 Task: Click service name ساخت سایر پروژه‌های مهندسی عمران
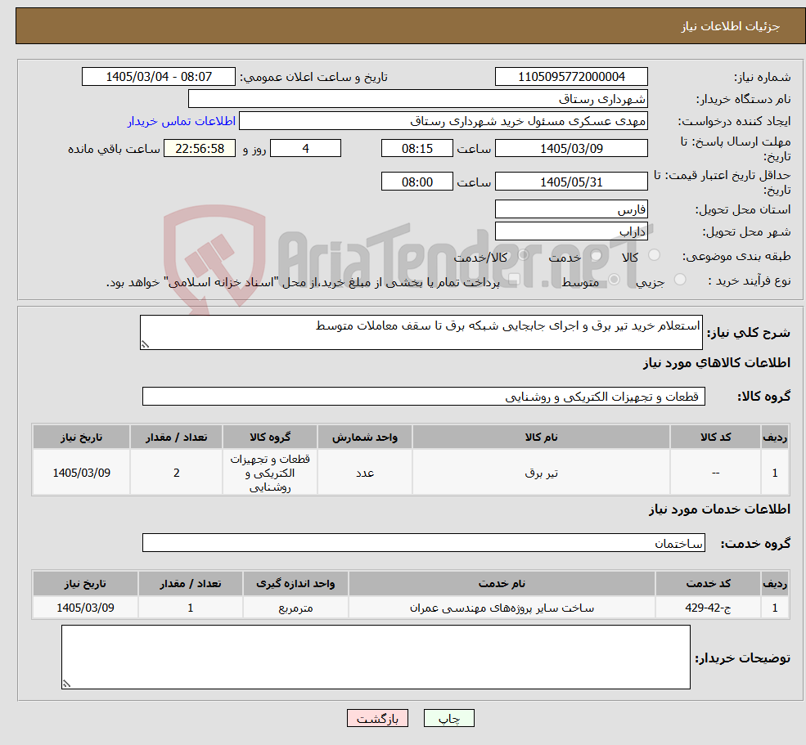click(x=502, y=608)
